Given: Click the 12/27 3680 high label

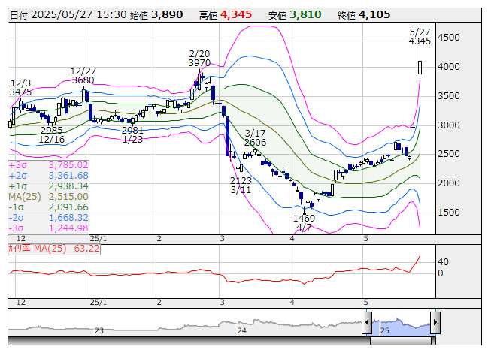Looking at the screenshot, I should (83, 75).
